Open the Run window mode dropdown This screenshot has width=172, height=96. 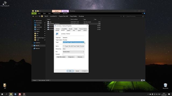point(73,52)
